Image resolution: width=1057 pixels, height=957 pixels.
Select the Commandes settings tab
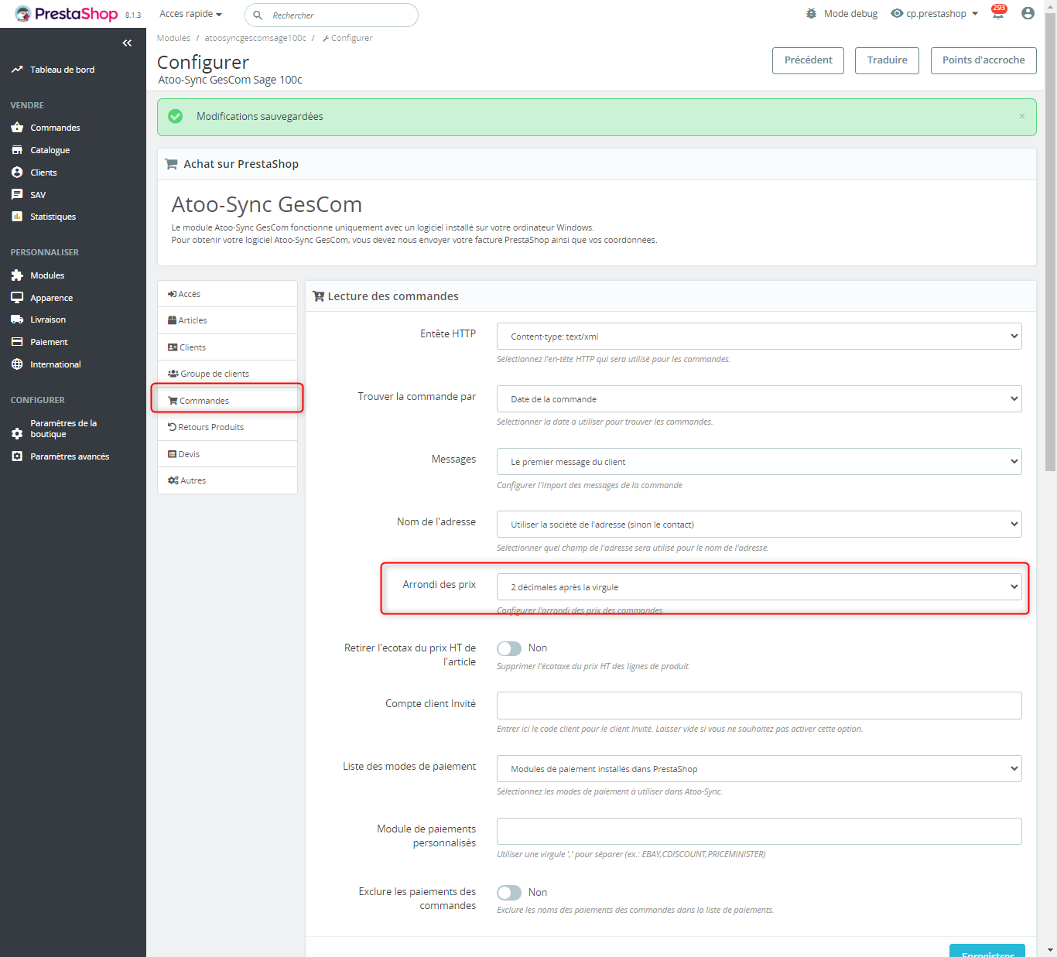click(227, 401)
